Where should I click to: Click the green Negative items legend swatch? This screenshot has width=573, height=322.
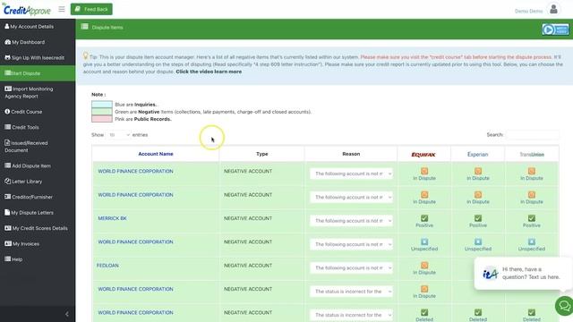(101, 112)
